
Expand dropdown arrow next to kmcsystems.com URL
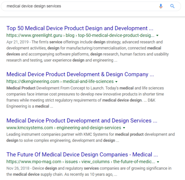124,128
